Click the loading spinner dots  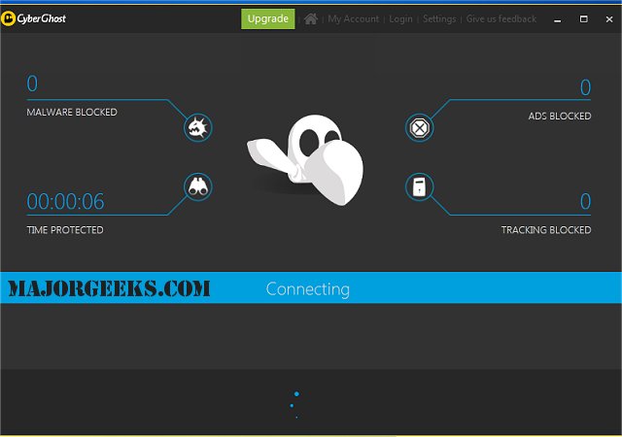(294, 405)
